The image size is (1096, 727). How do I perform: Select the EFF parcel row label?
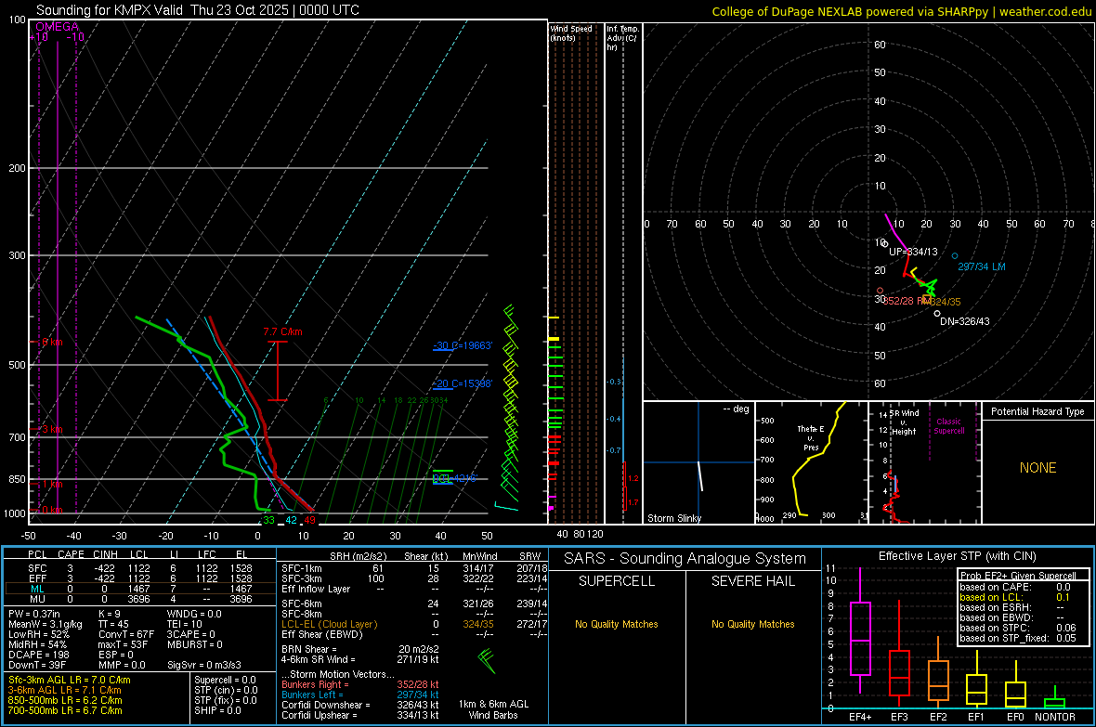(x=37, y=578)
